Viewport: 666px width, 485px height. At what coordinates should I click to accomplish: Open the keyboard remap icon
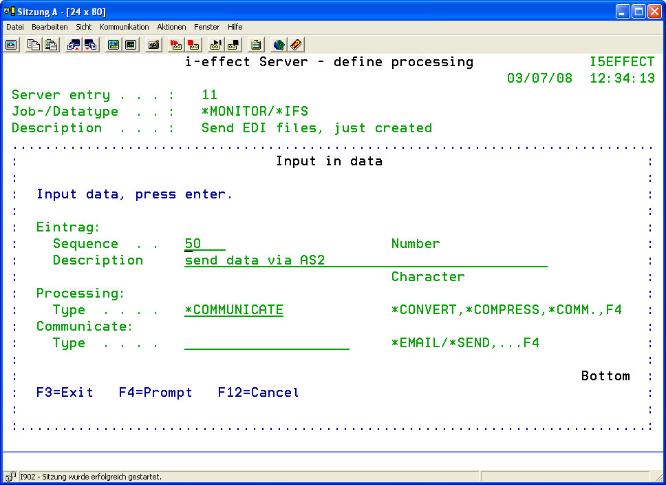[153, 45]
